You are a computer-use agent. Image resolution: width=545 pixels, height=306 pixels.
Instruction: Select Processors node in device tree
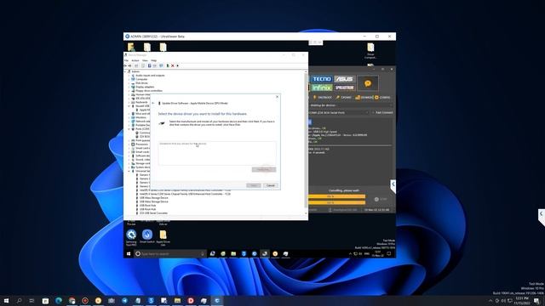click(x=142, y=144)
